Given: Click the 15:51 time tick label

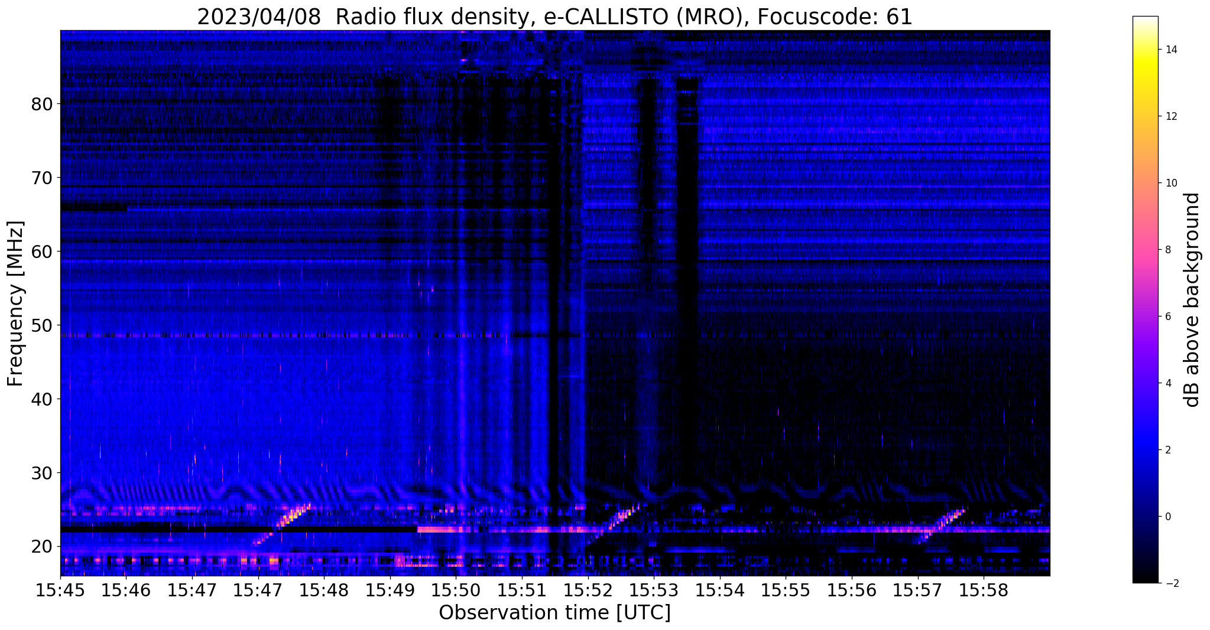Looking at the screenshot, I should click(x=522, y=590).
